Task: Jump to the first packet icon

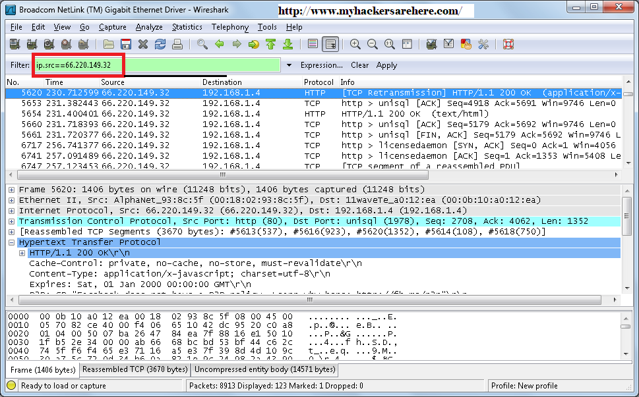Action: [271, 44]
